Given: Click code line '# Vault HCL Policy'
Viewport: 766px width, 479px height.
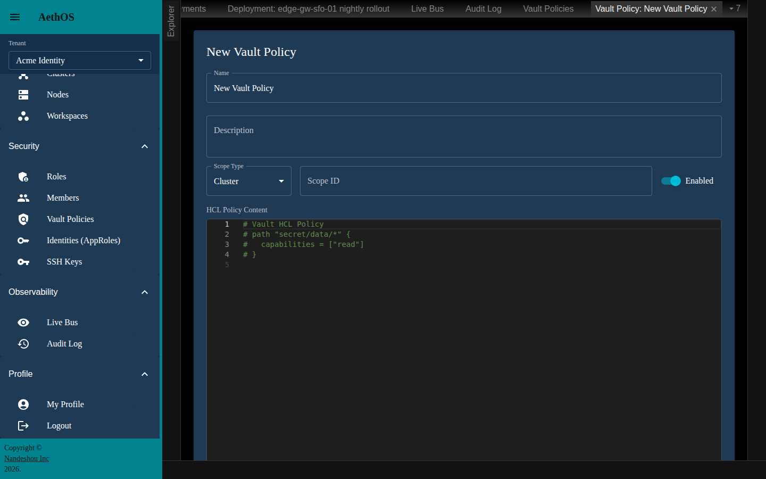Looking at the screenshot, I should point(283,224).
